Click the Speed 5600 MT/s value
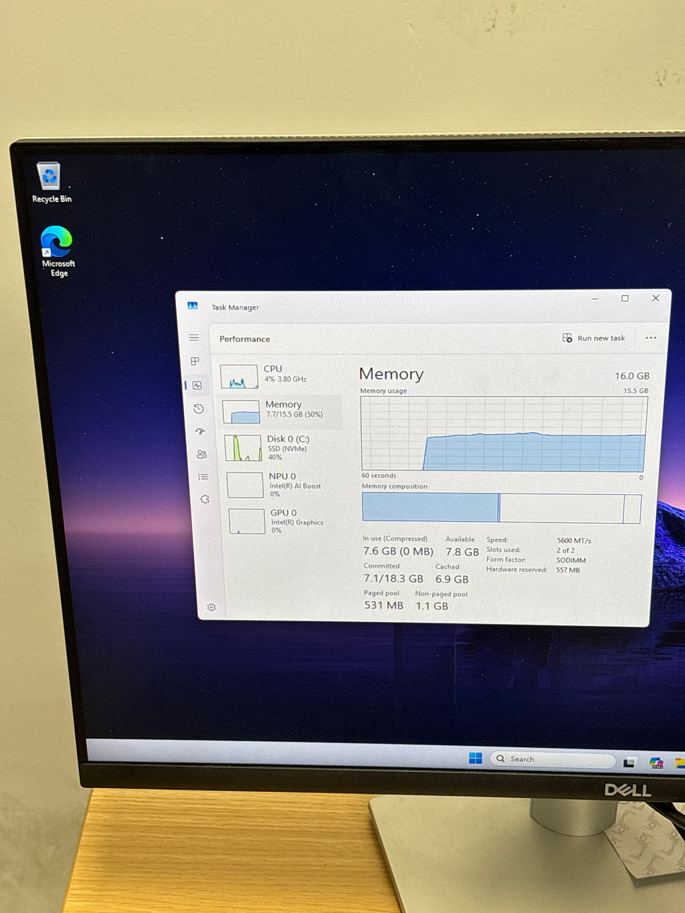The width and height of the screenshot is (685, 913). (x=574, y=540)
